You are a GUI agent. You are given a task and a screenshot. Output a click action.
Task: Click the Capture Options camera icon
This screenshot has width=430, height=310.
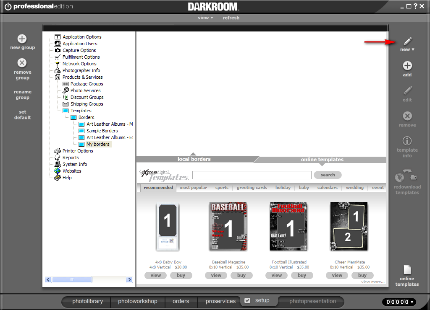(58, 50)
